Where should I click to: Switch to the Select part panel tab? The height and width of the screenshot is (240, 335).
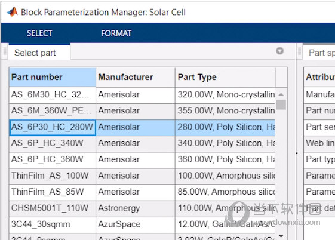coord(39,53)
